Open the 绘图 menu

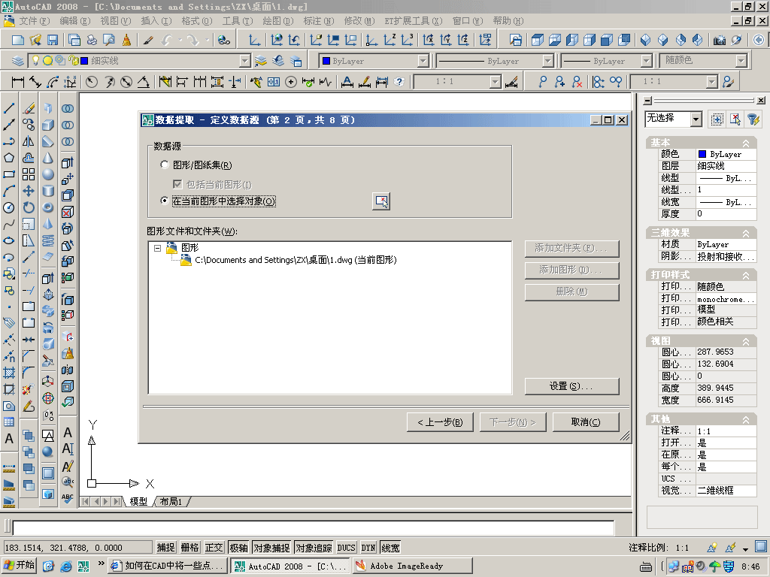pyautogui.click(x=278, y=21)
